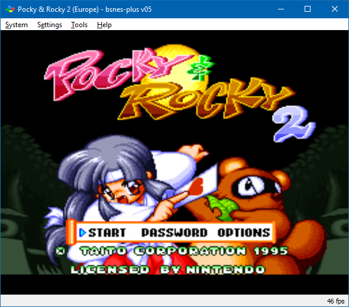Screen dimensions: 349x307
Task: Open the Settings menu
Action: 50,25
